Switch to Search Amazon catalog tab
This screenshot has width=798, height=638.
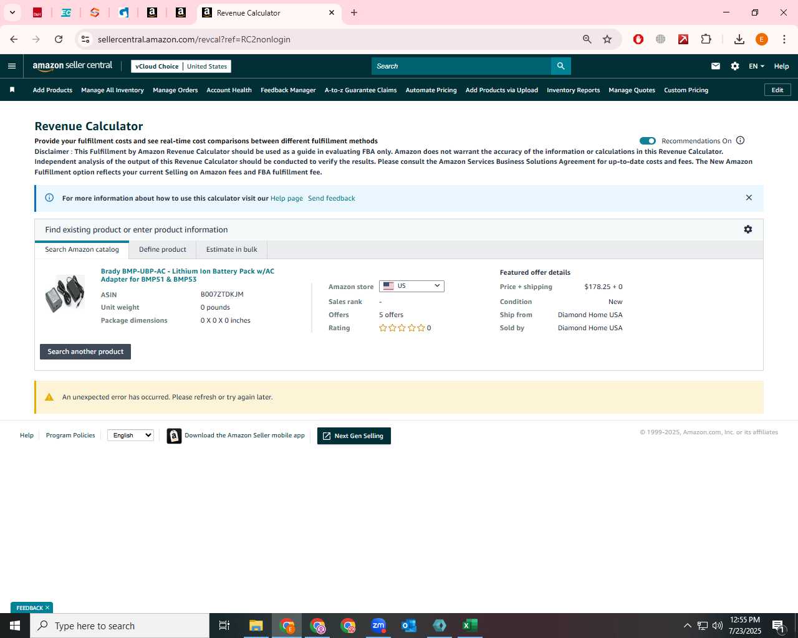pyautogui.click(x=82, y=249)
